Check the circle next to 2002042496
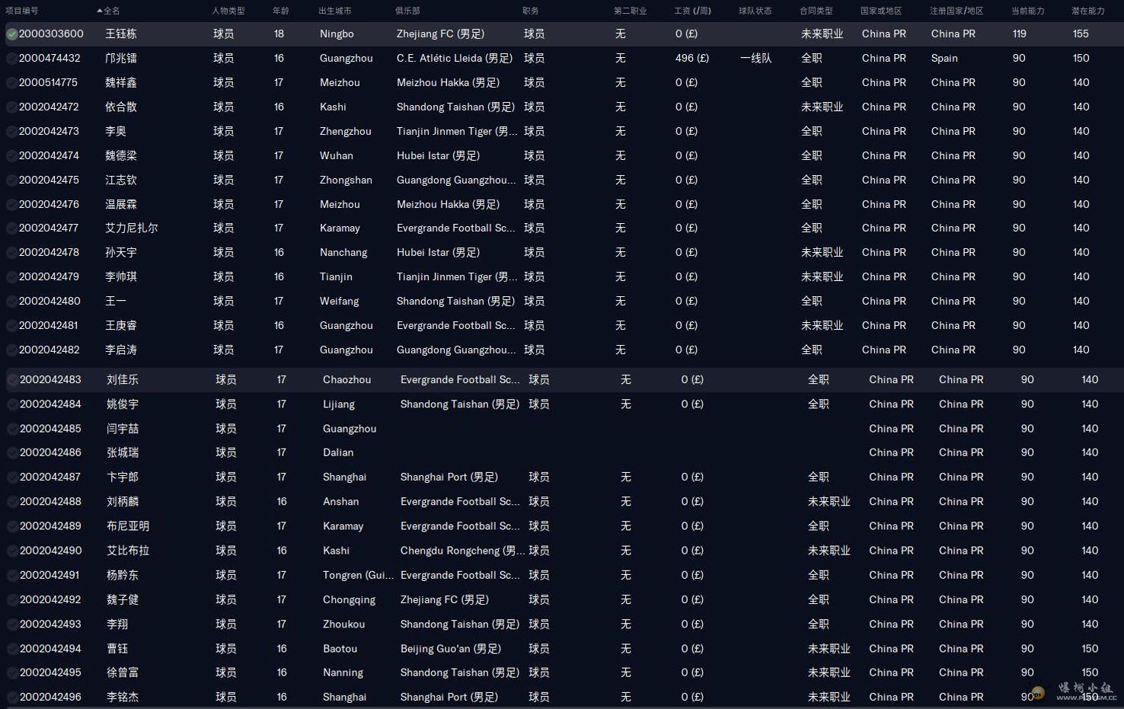The image size is (1124, 709). (12, 698)
